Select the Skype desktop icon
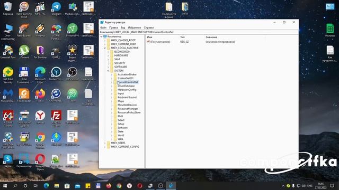Screen dimensions: 339x190 (x=8, y=160)
